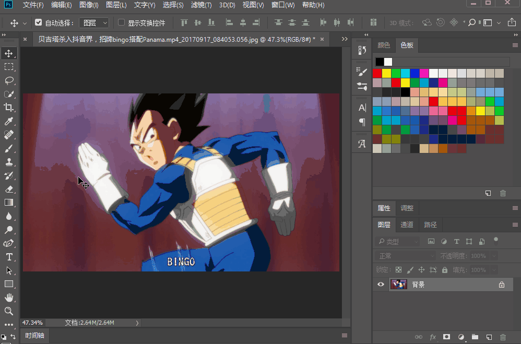Select the Spot Healing Brush tool
Viewport: 521px width, 344px height.
[x=9, y=135]
